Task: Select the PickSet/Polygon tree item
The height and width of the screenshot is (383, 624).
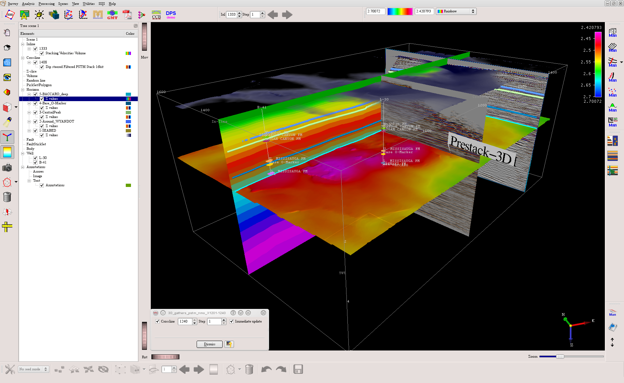Action: pos(39,85)
